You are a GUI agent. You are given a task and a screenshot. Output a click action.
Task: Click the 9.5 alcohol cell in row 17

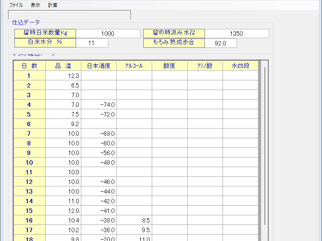134,230
